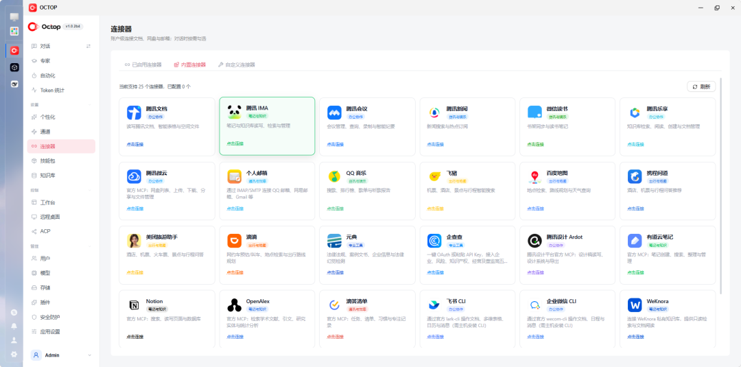Viewport: 741px width, 367px height.
Task: Select the WeKnora connector icon
Action: (635, 305)
